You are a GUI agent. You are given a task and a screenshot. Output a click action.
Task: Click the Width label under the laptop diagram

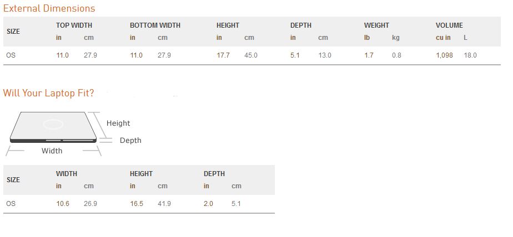coord(52,151)
